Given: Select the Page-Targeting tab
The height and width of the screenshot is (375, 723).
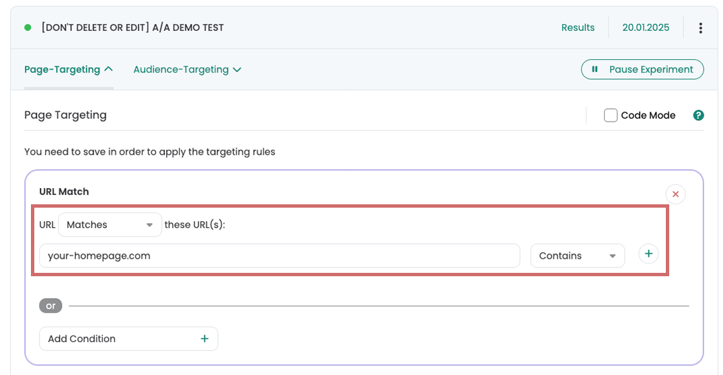Looking at the screenshot, I should tap(68, 70).
